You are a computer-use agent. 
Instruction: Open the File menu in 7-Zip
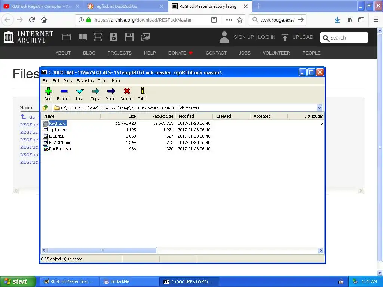coord(45,81)
